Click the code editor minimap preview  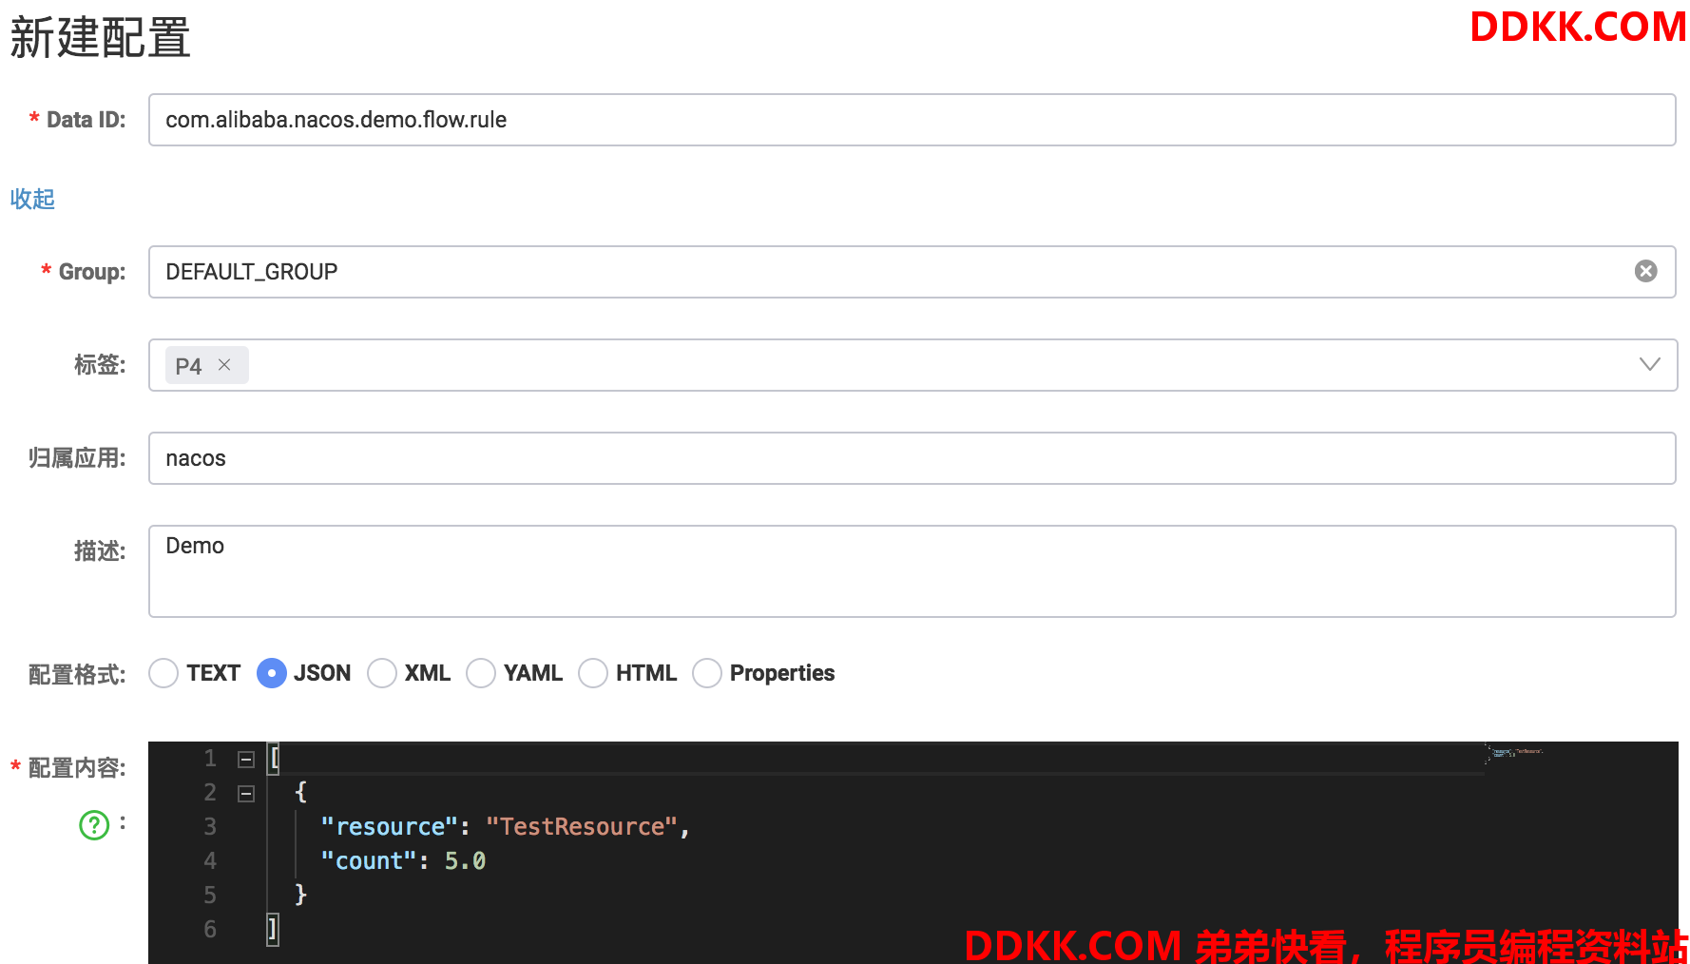pos(1514,755)
